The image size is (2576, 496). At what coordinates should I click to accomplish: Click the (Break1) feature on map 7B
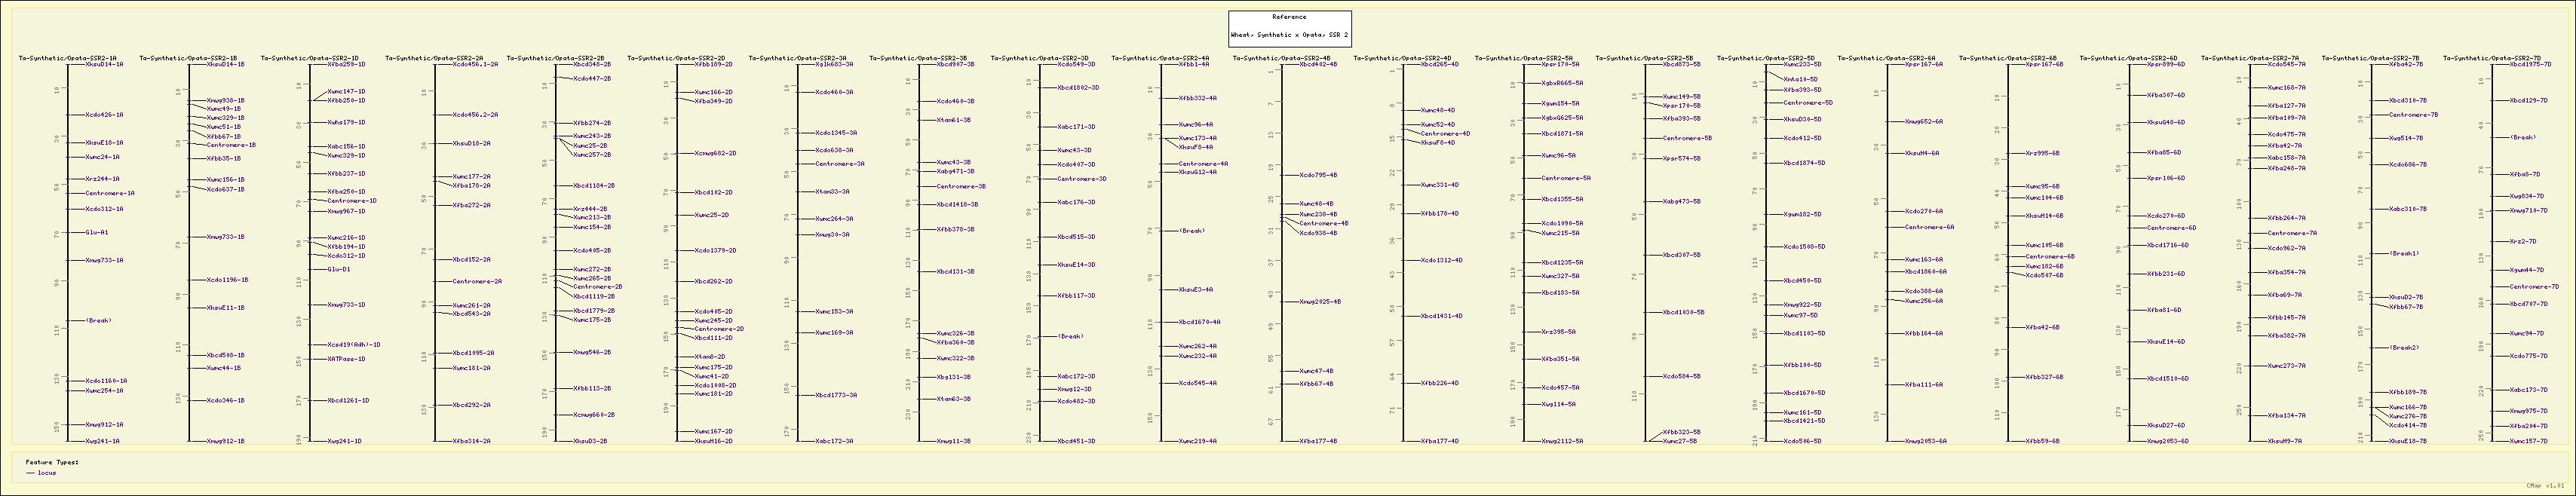click(x=2404, y=253)
